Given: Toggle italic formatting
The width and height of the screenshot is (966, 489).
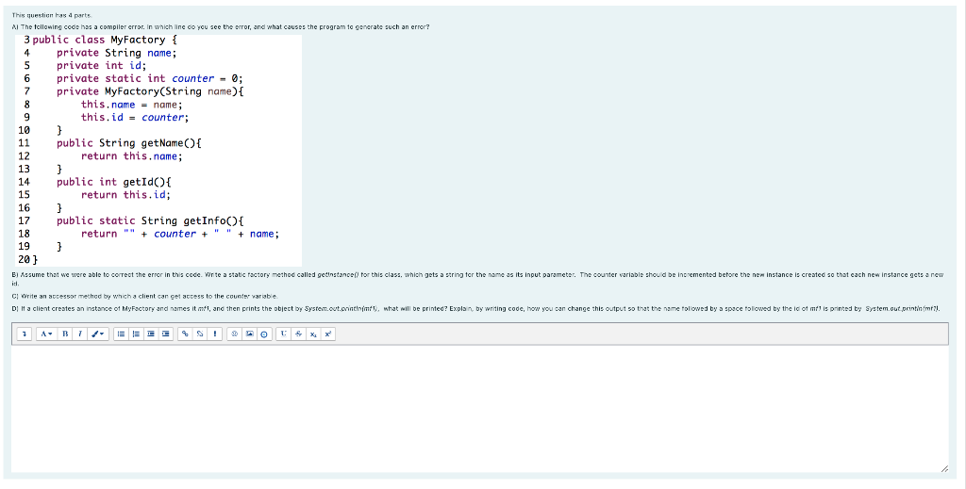Looking at the screenshot, I should click(80, 334).
